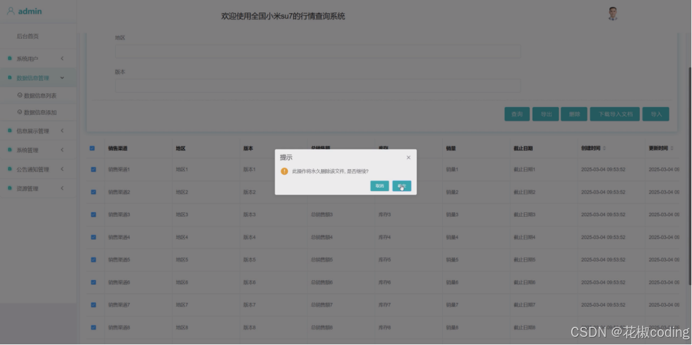Sort by 创建时间 using its sort arrows
This screenshot has width=692, height=345.
click(604, 148)
